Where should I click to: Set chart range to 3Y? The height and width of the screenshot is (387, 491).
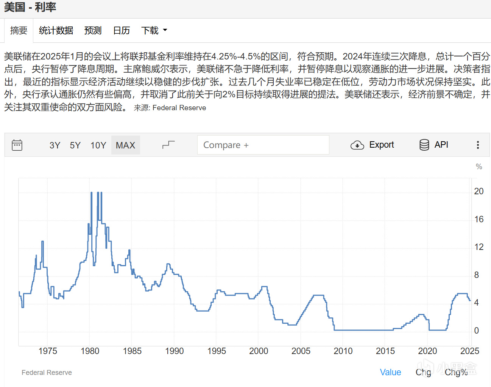[55, 145]
